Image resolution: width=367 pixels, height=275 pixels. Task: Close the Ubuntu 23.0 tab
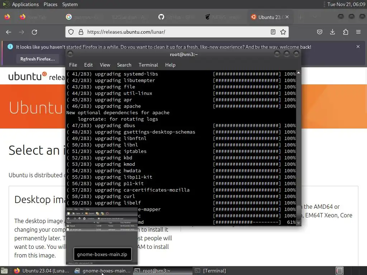click(x=287, y=17)
